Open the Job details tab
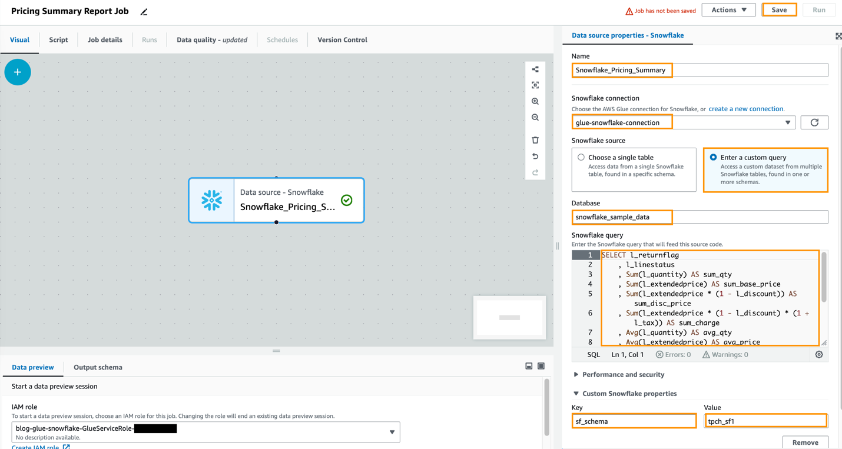Screen dimensions: 842x449 [105, 40]
